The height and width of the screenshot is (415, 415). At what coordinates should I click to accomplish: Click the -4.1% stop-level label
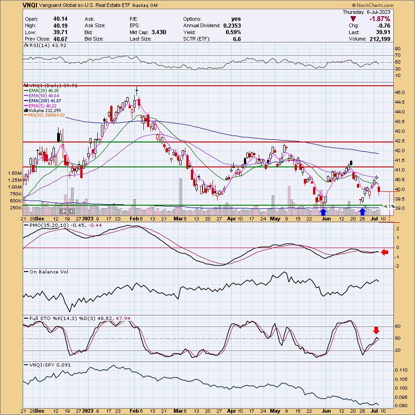coord(389,207)
